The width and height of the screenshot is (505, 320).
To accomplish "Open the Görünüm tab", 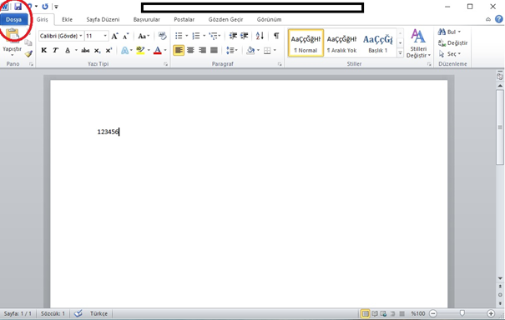I will [x=269, y=20].
